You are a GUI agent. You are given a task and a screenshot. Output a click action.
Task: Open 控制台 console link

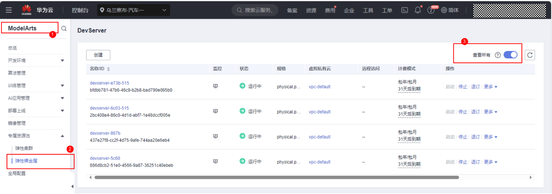click(x=80, y=10)
